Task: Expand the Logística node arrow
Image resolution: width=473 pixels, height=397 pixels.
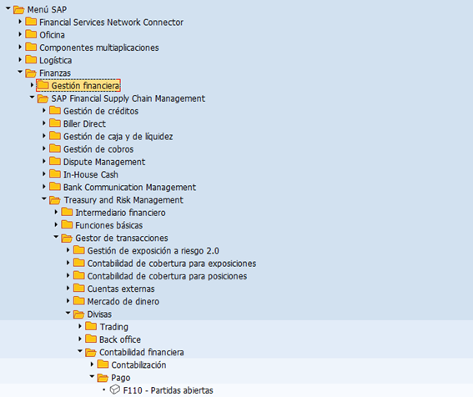Action: 20,60
